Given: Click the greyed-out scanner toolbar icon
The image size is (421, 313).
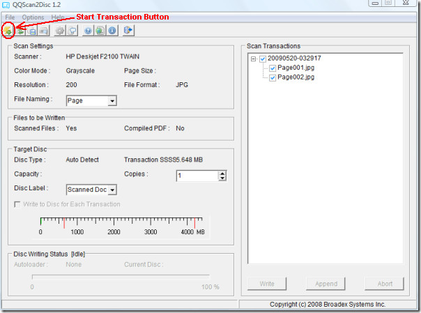Looking at the screenshot, I should [x=44, y=31].
